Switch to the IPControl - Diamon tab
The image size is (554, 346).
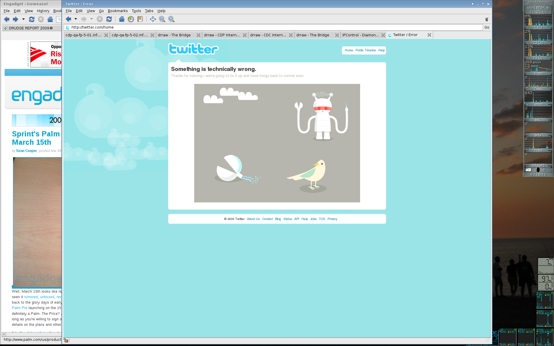click(x=361, y=35)
